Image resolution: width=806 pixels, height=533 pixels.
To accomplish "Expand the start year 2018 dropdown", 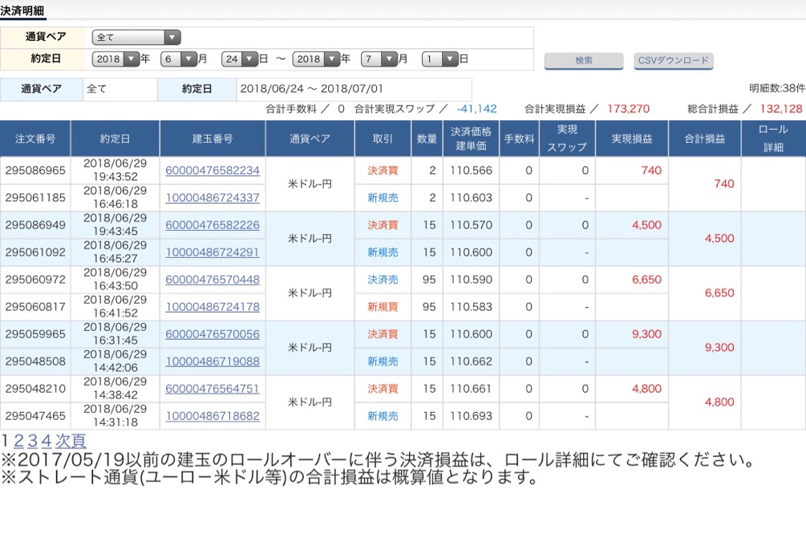I will click(115, 59).
